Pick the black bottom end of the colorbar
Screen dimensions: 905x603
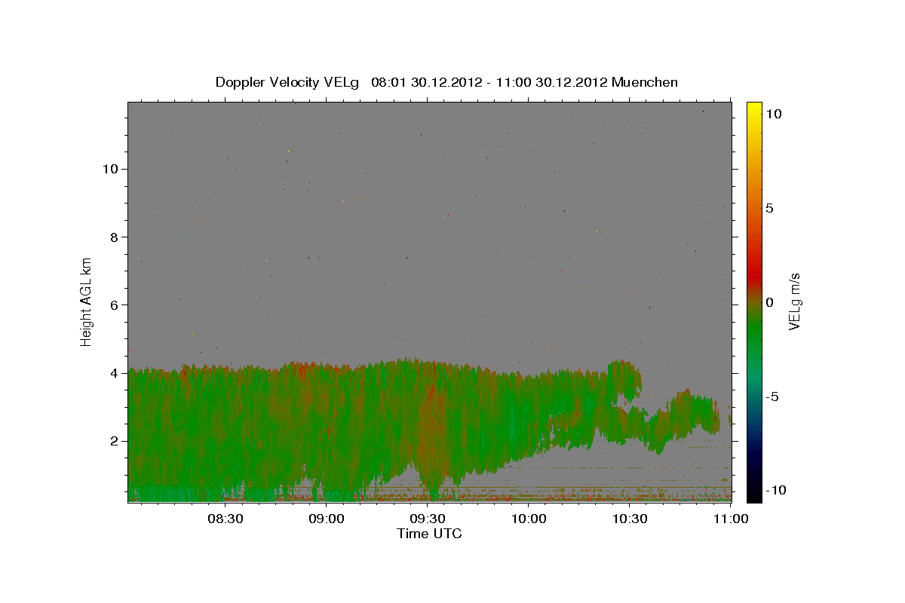753,496
